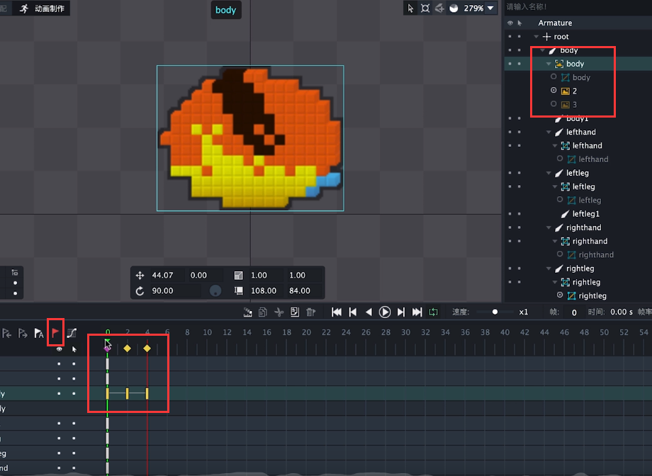The height and width of the screenshot is (476, 652).
Task: Collapse the body bone node
Action: (x=542, y=50)
